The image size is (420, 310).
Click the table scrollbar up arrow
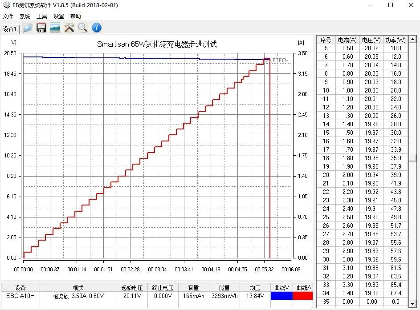tap(413, 39)
